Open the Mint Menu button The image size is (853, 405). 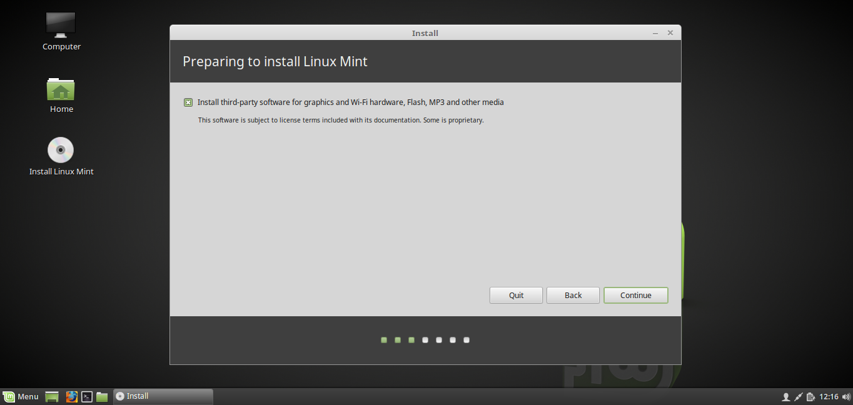tap(21, 396)
